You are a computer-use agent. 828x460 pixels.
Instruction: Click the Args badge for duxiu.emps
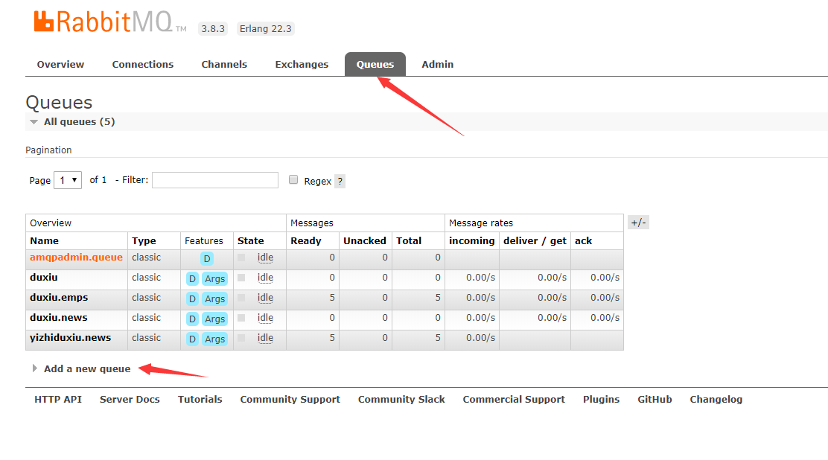[214, 298]
